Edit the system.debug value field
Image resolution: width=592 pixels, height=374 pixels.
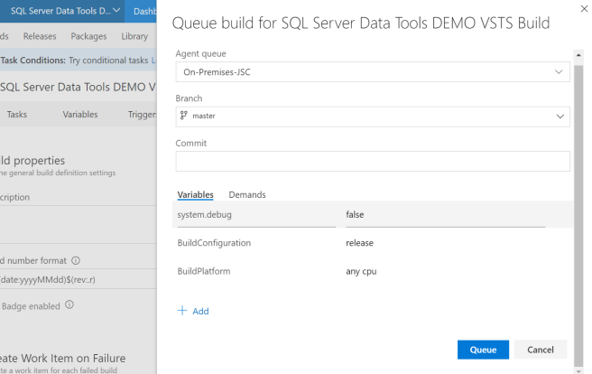click(445, 215)
